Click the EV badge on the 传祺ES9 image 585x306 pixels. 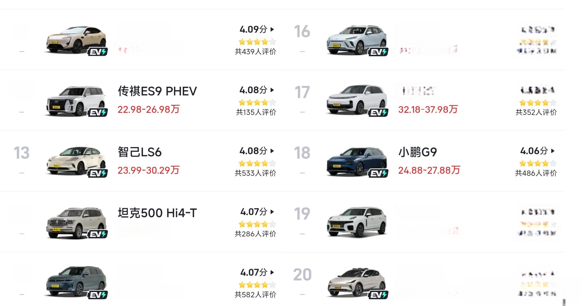point(98,112)
